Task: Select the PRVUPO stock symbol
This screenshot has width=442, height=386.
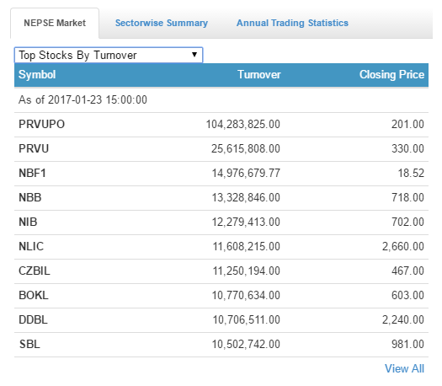Action: coord(42,124)
